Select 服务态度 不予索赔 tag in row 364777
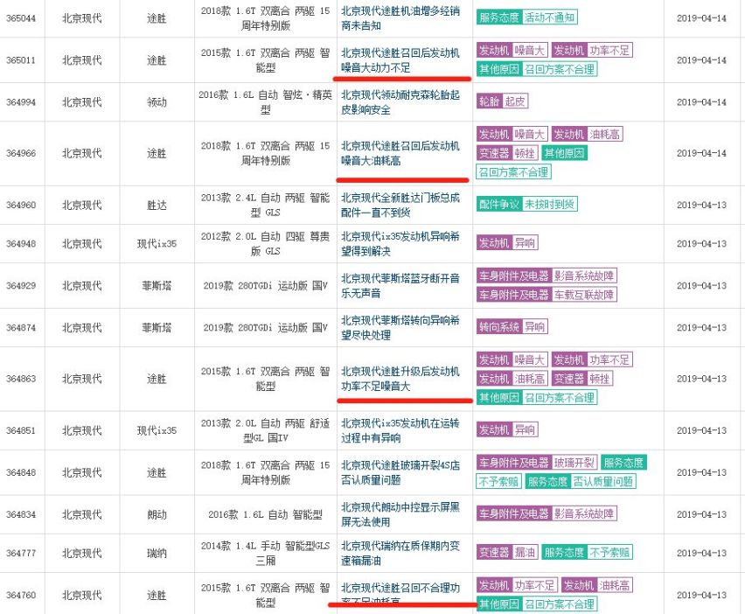 pyautogui.click(x=588, y=552)
